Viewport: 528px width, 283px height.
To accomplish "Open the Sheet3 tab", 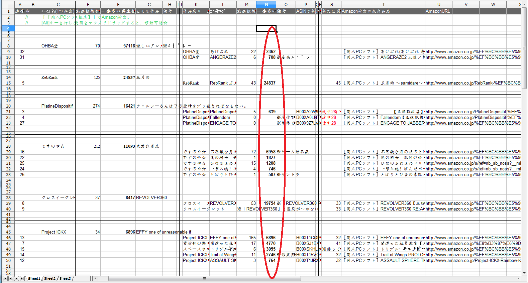I will pyautogui.click(x=65, y=278).
